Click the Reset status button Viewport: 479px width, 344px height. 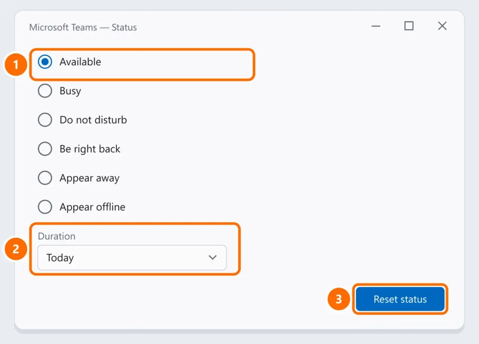400,299
